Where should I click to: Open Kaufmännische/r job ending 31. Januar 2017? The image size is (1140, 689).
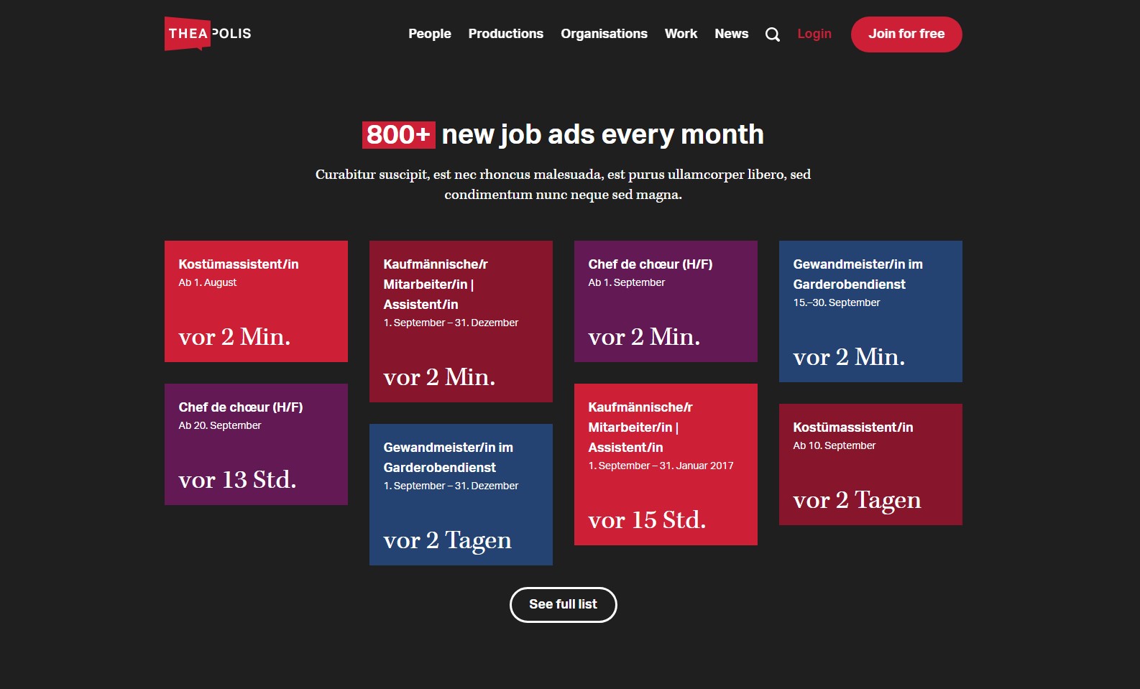[666, 464]
